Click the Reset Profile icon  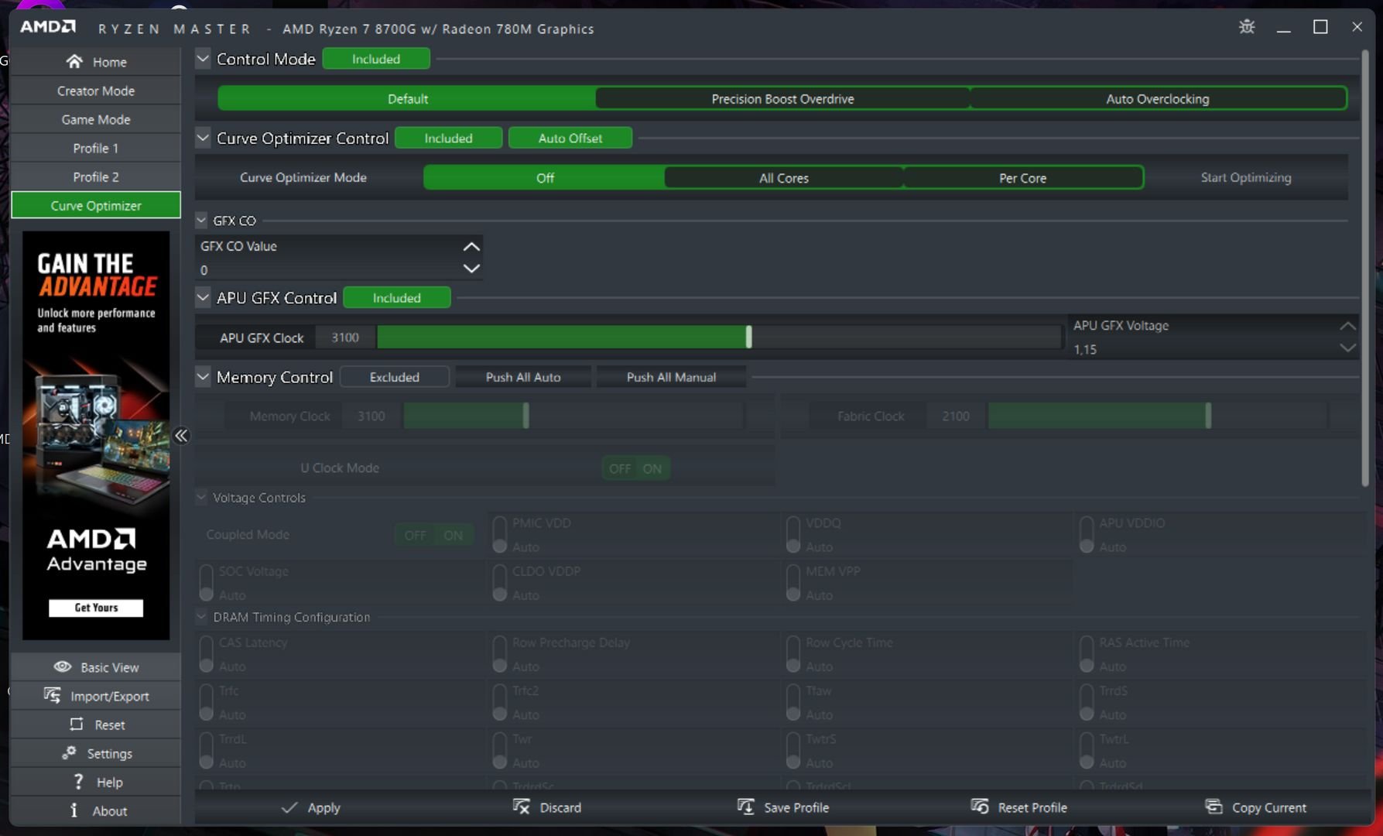click(980, 807)
